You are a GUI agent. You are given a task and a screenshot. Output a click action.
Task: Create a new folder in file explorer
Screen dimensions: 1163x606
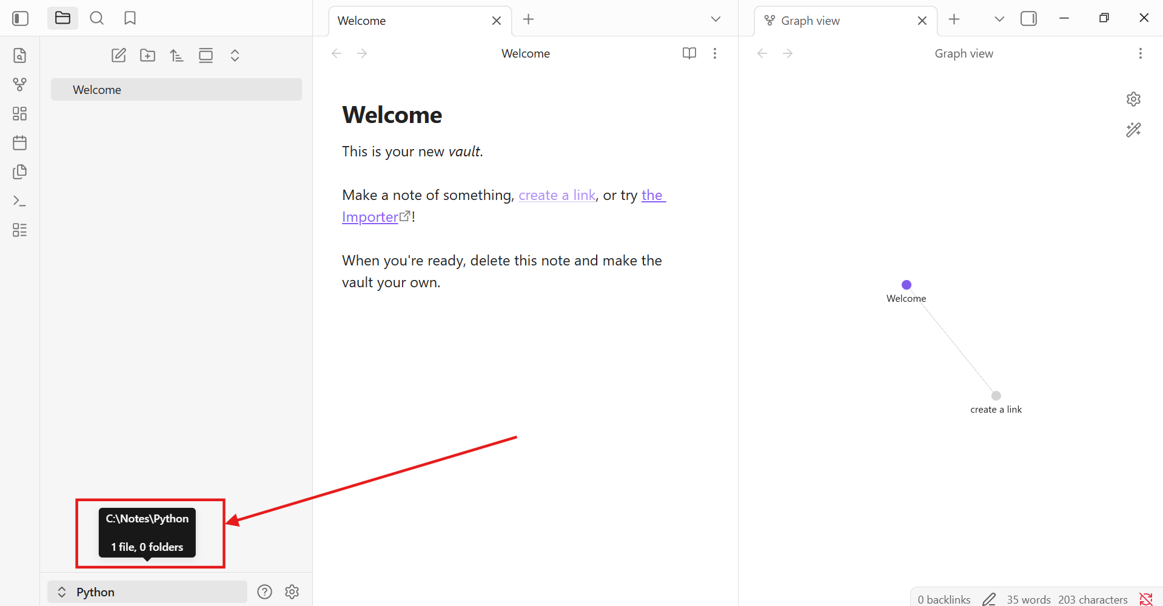[147, 56]
